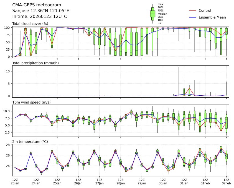
Task: Click the blue Ensemble Mean legend line
Action: click(193, 17)
